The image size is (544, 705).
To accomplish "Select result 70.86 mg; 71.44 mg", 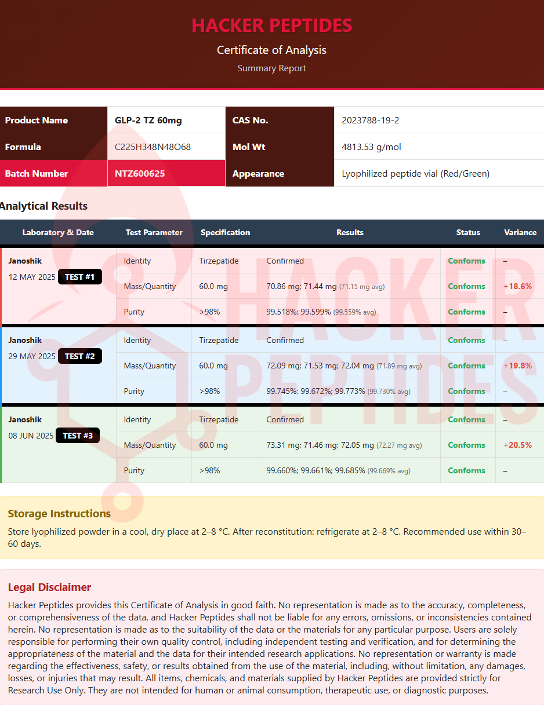I will (302, 286).
